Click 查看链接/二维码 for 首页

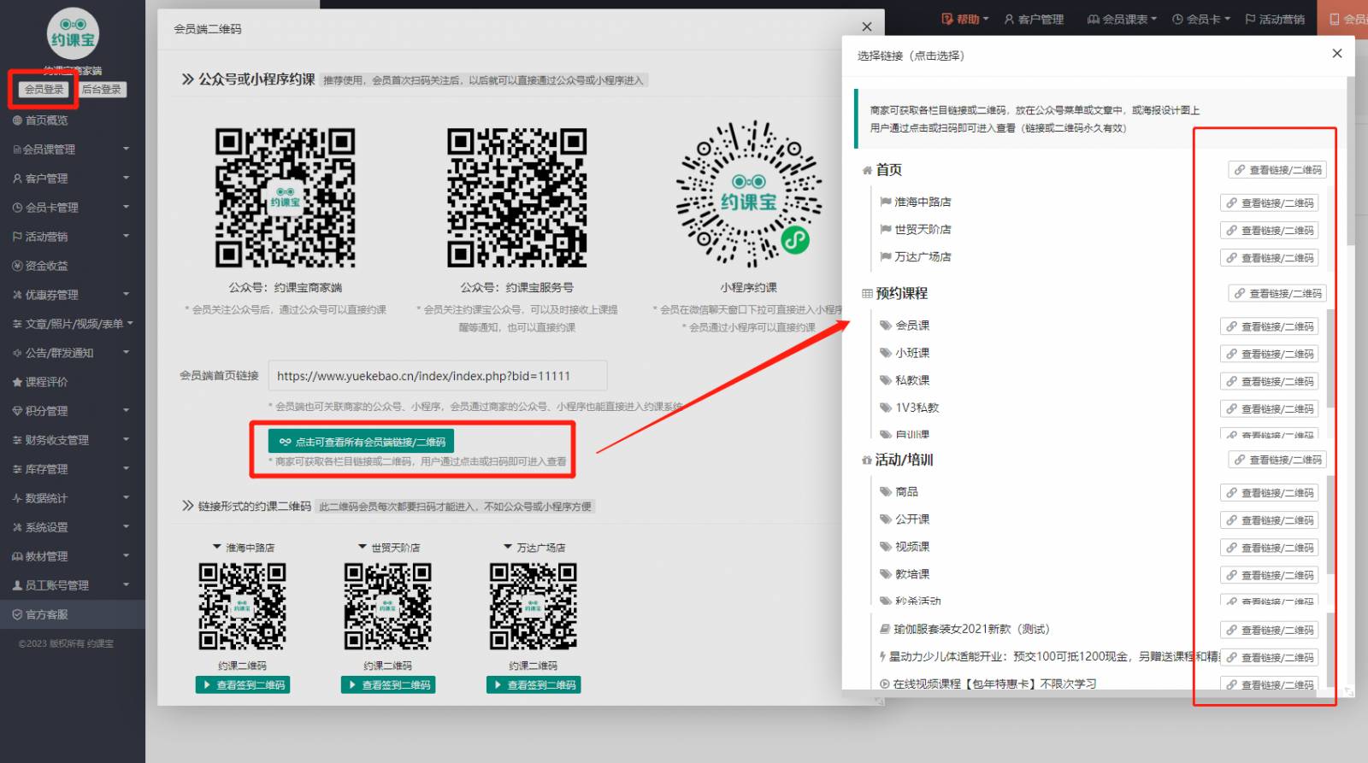(1277, 170)
